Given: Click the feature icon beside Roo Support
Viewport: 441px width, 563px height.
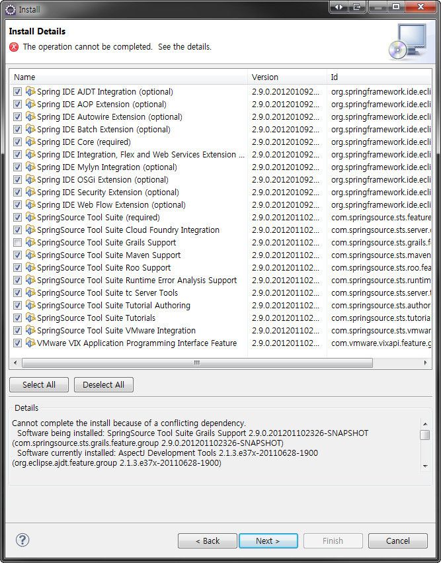Looking at the screenshot, I should tap(30, 267).
